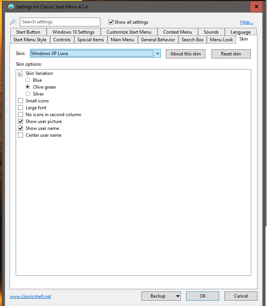
Task: Click the magnifier search icon
Action: pyautogui.click(x=13, y=22)
